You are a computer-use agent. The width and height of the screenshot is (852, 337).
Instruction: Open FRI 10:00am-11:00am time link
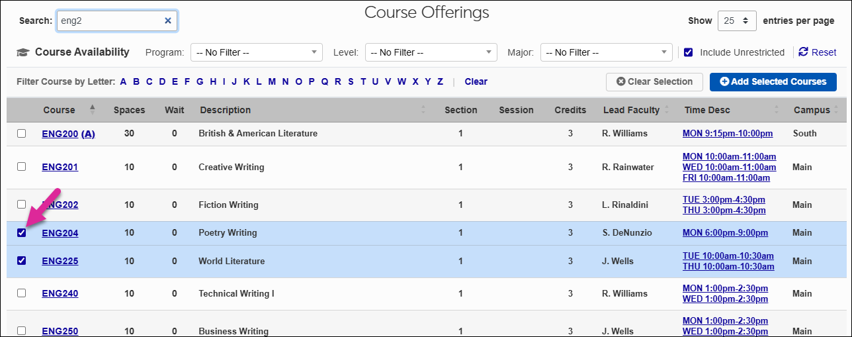726,177
